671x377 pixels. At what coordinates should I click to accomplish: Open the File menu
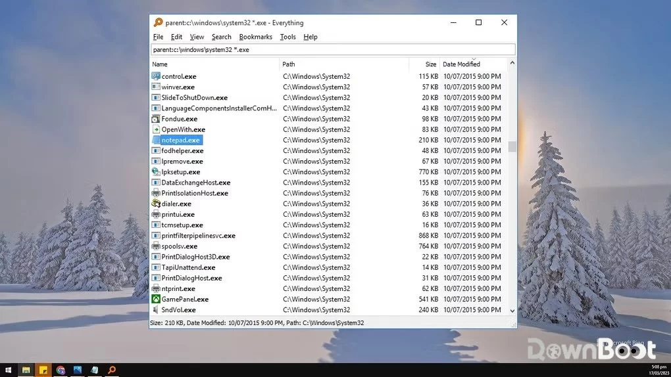coord(158,37)
